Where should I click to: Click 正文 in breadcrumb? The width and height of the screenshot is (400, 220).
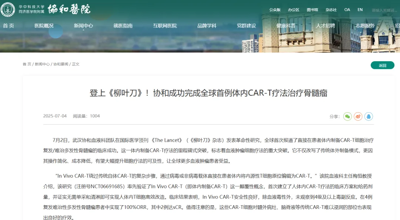pos(76,64)
